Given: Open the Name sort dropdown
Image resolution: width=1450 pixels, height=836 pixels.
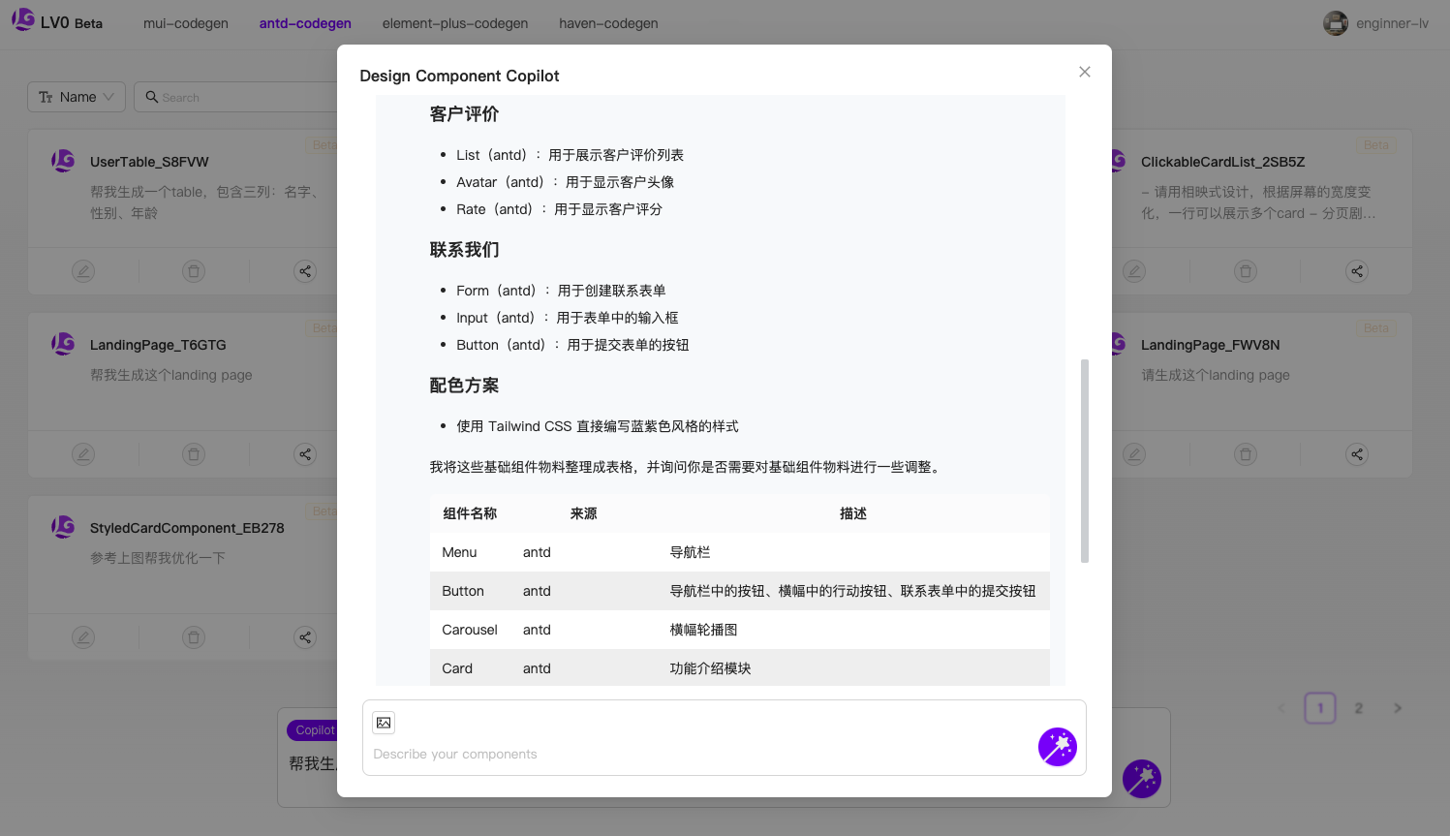Looking at the screenshot, I should (x=76, y=96).
